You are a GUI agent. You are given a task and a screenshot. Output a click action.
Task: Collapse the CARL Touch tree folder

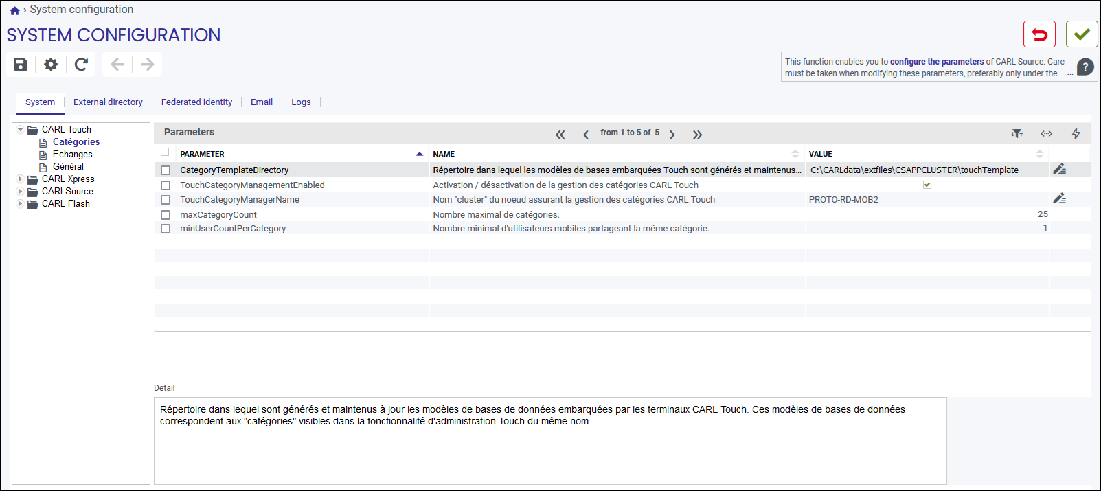21,129
